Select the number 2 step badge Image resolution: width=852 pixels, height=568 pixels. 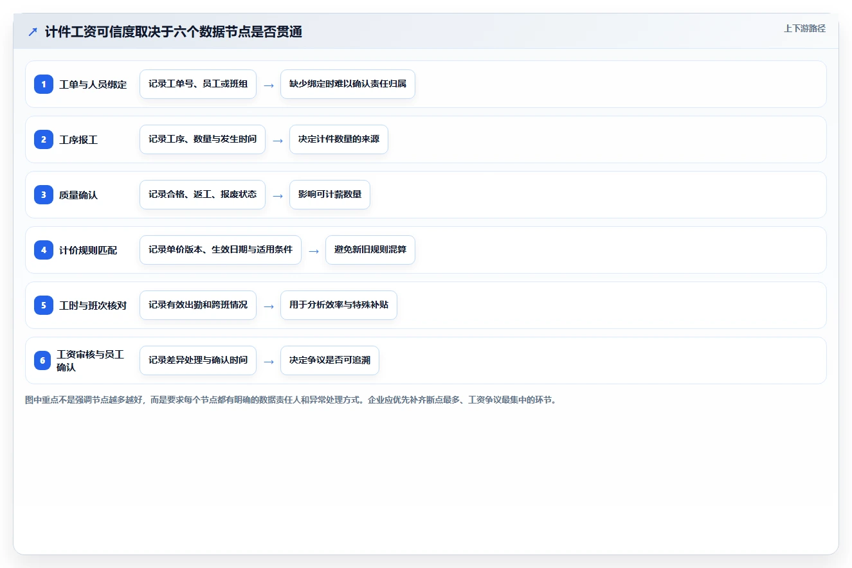click(44, 139)
